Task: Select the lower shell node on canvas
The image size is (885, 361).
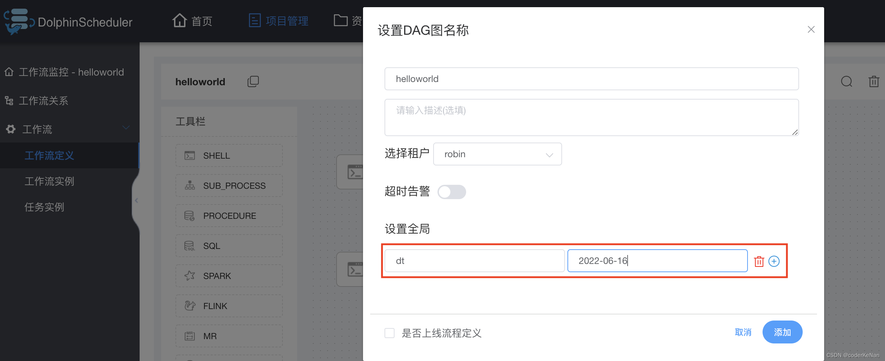Action: pos(350,269)
